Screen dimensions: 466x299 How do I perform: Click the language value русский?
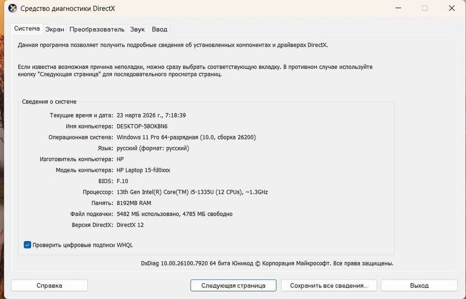pyautogui.click(x=153, y=148)
